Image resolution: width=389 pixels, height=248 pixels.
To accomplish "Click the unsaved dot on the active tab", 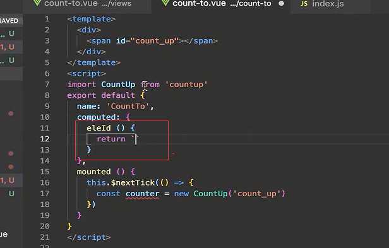I will tap(281, 4).
